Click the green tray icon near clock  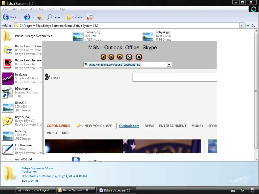[x=242, y=190]
